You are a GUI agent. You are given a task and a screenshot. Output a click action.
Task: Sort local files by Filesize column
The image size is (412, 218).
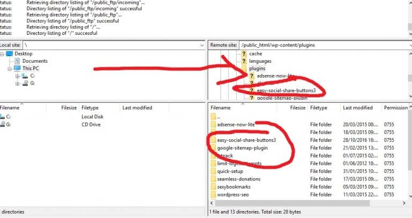70,108
